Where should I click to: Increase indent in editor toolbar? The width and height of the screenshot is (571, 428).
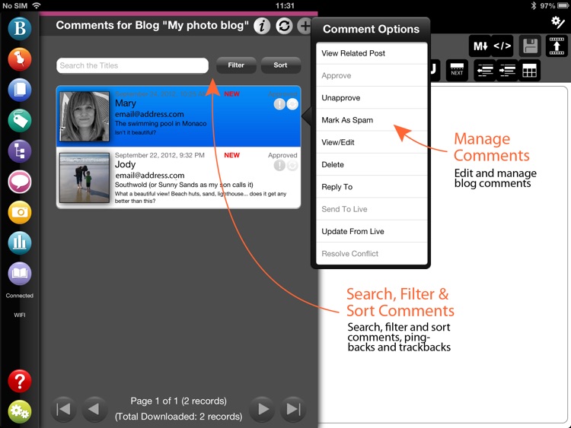pos(507,70)
